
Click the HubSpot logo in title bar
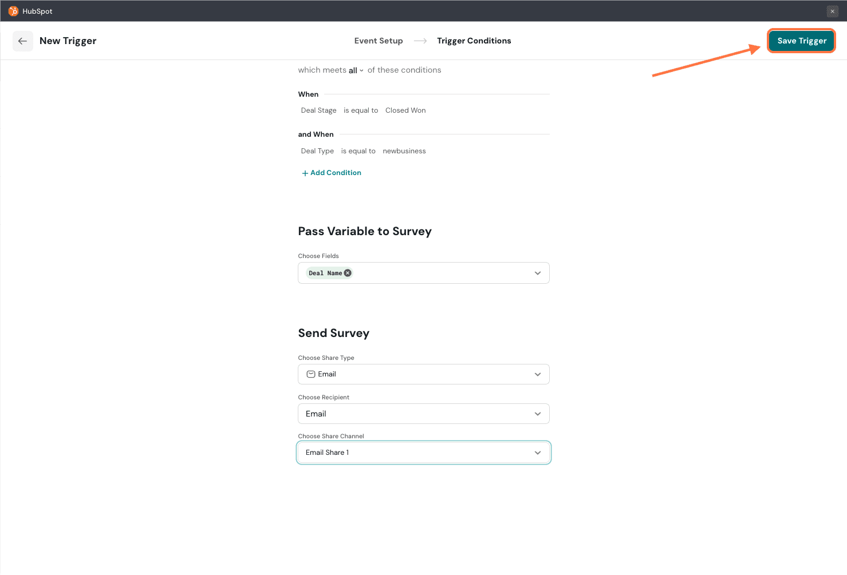coord(13,11)
